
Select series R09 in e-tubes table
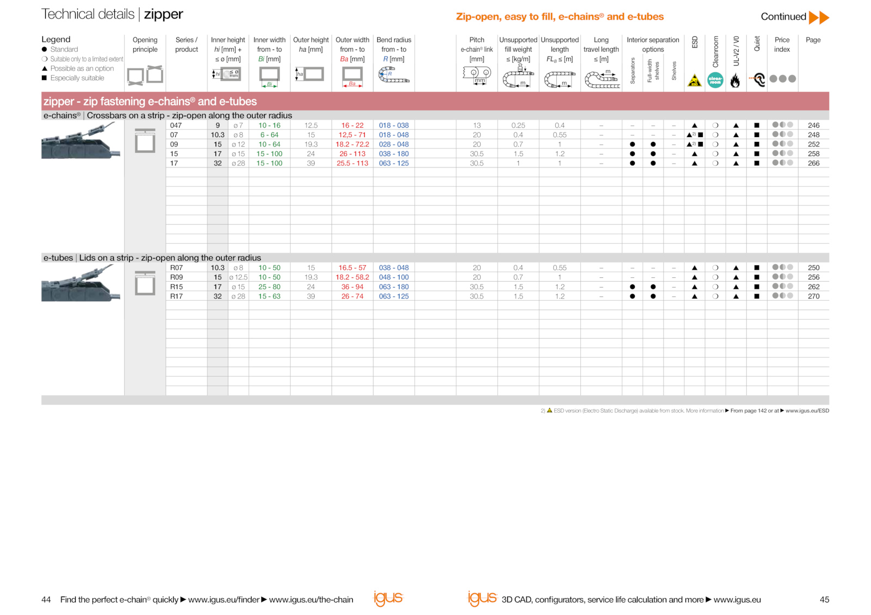[x=176, y=277]
